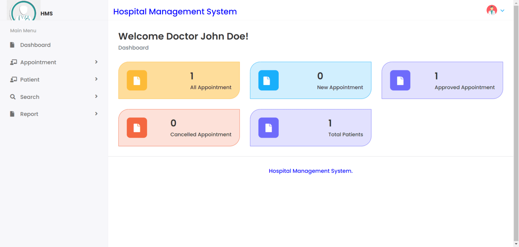Open the profile avatar icon at top right

click(492, 10)
